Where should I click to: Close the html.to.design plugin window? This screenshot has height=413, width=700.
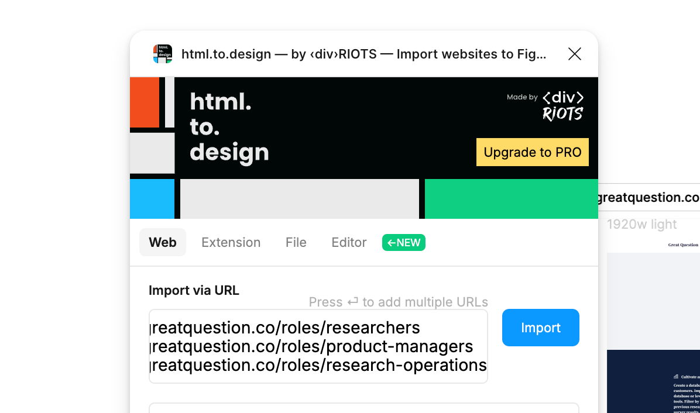pyautogui.click(x=575, y=54)
